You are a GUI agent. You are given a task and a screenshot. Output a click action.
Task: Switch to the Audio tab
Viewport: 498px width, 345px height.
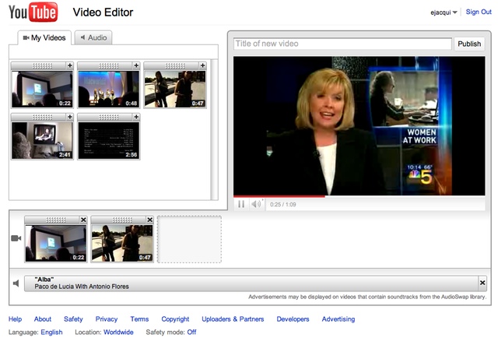pyautogui.click(x=93, y=38)
